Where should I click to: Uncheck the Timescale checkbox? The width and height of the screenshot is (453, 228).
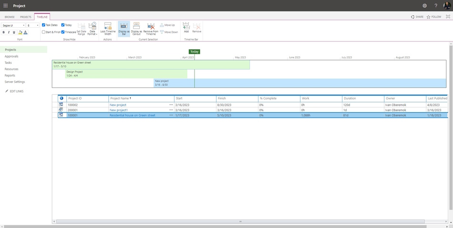(x=62, y=32)
